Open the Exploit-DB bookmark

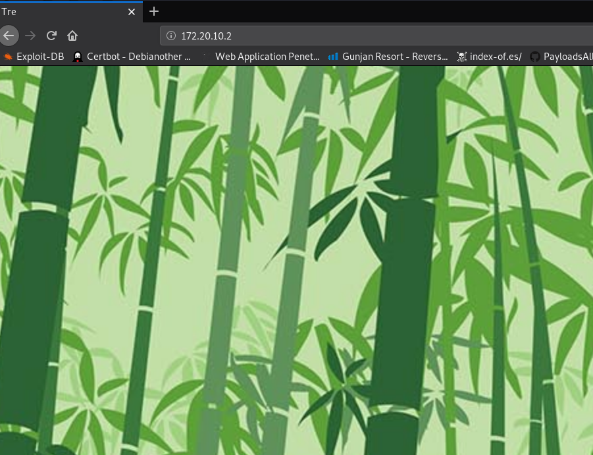(x=34, y=57)
